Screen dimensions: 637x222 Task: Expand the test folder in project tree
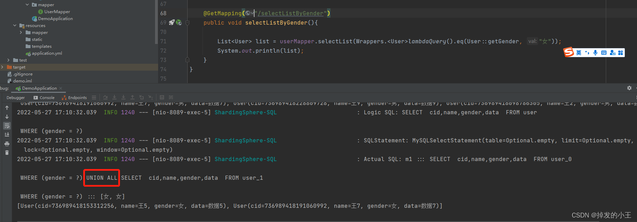pyautogui.click(x=8, y=60)
